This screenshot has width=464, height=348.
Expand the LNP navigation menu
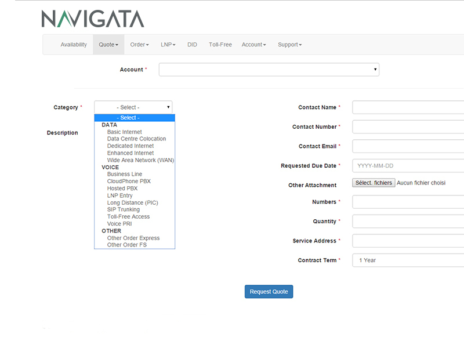pos(168,45)
